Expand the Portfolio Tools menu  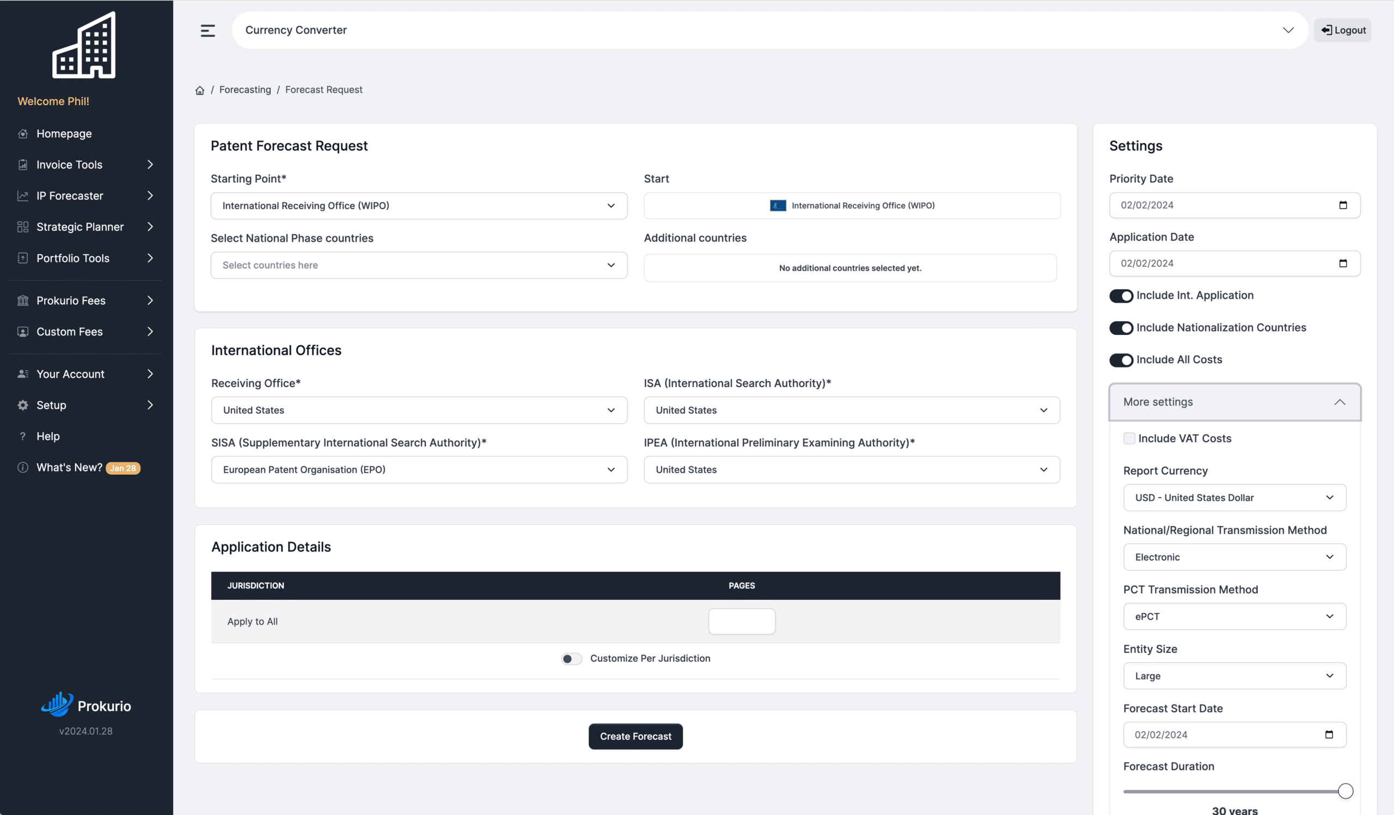click(150, 258)
